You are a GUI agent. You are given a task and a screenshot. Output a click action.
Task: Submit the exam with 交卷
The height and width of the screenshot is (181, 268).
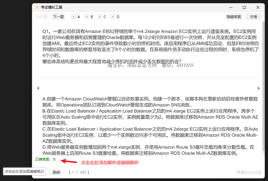pos(253,17)
